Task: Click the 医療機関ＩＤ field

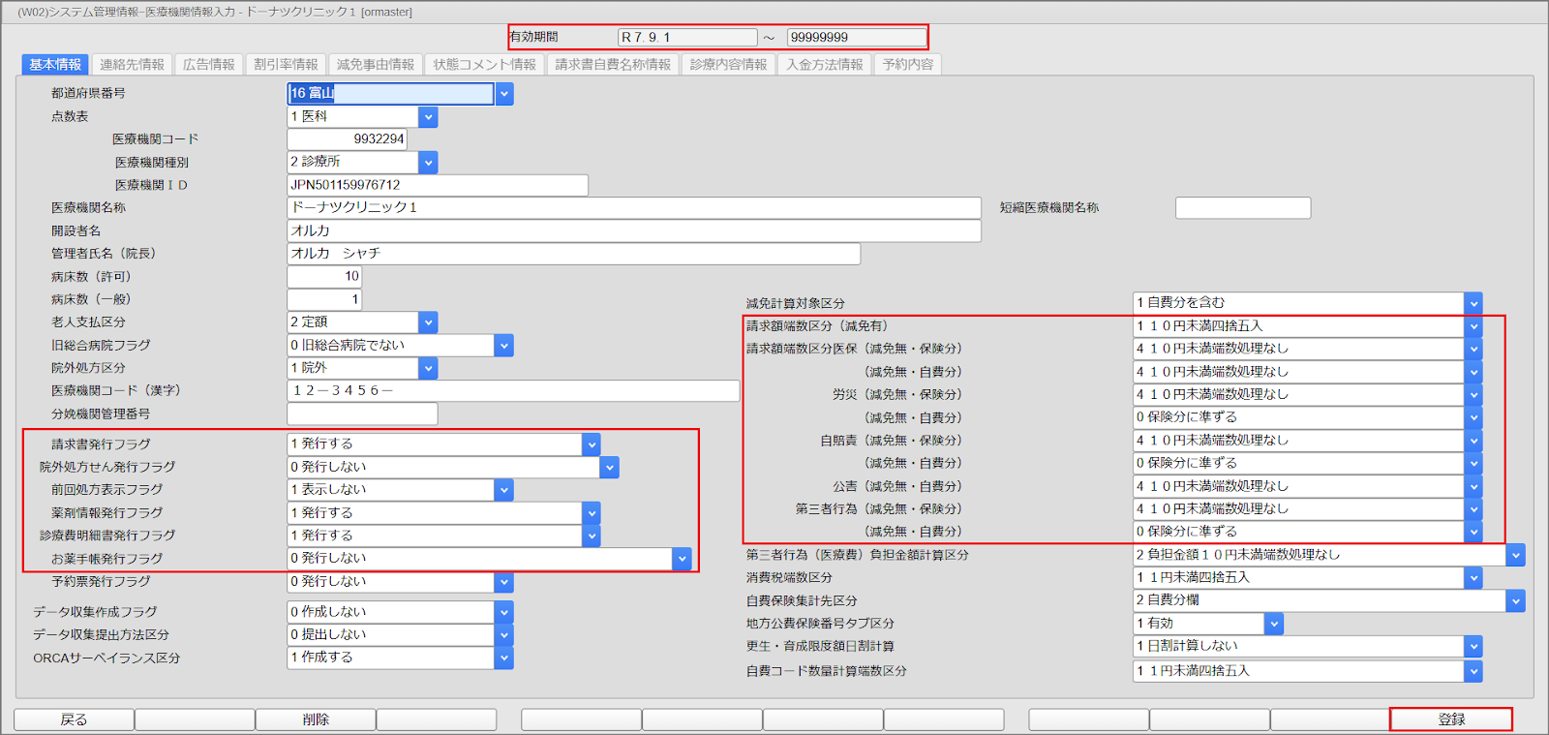Action: point(438,185)
